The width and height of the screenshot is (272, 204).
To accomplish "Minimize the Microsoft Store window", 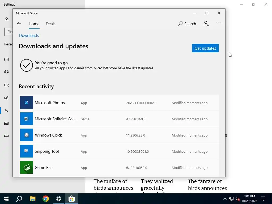I will pyautogui.click(x=195, y=13).
